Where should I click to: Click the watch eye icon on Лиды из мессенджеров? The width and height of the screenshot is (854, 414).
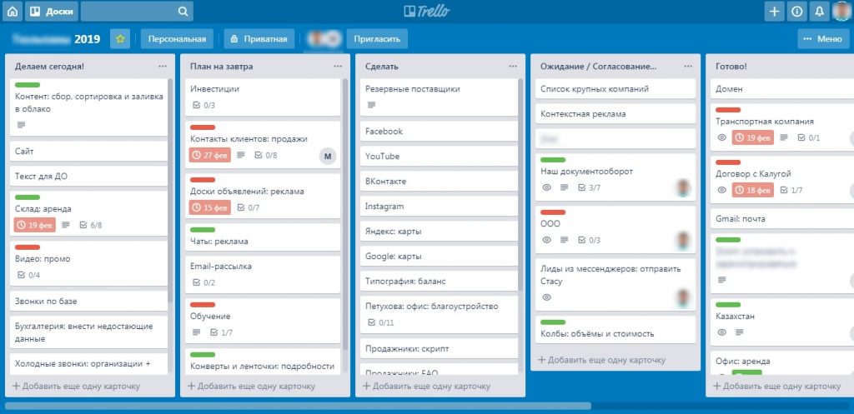coord(547,297)
